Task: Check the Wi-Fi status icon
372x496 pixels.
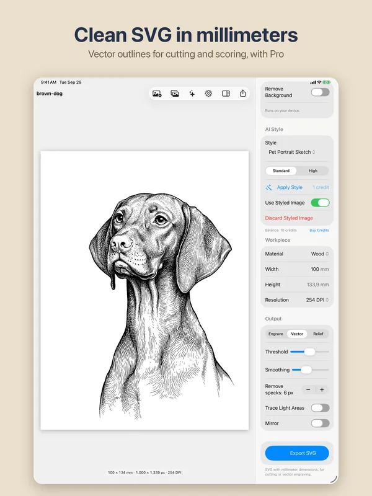Action: click(x=319, y=82)
